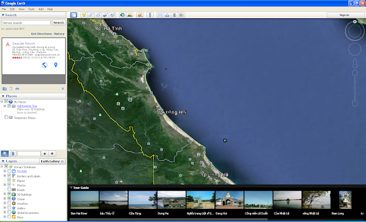Toggle the sunlight across landscape tool
366x222 pixels.
[130, 15]
